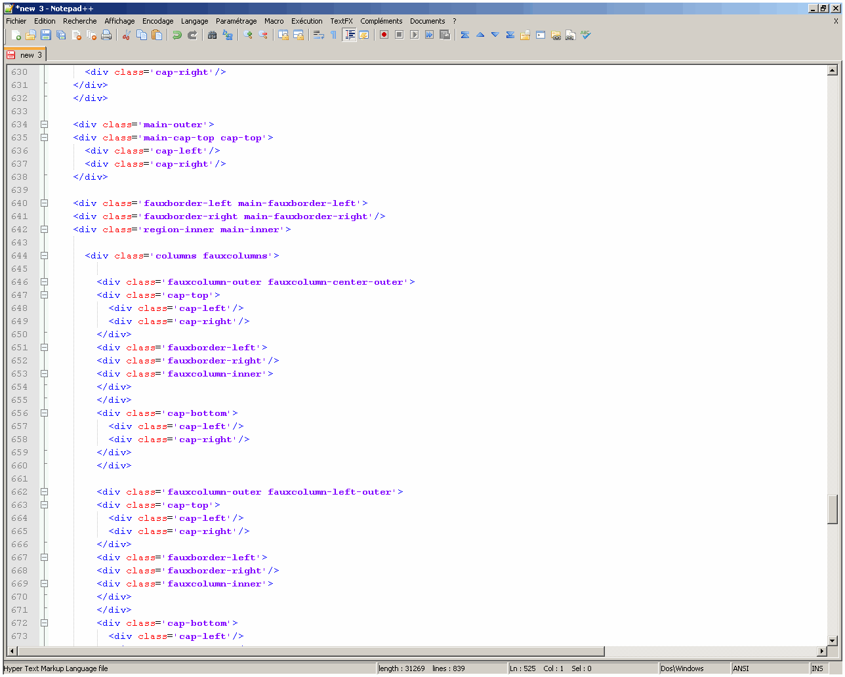Zoom out using the magnifier minus icon
845x677 pixels.
click(264, 35)
